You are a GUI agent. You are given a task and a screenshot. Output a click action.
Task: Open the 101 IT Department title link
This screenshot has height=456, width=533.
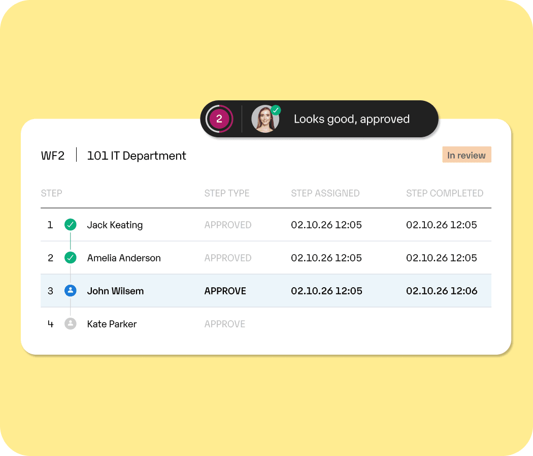tap(136, 155)
